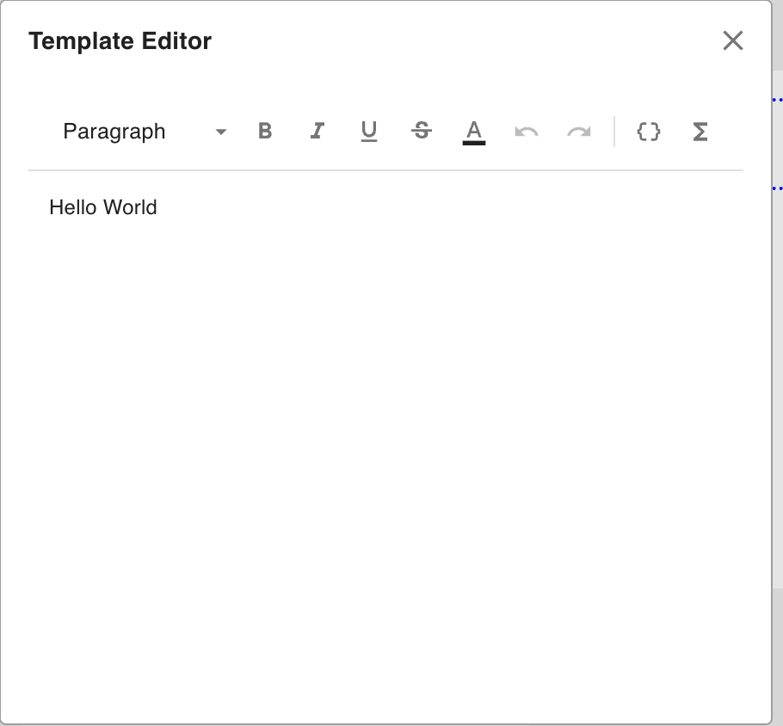The width and height of the screenshot is (783, 726).
Task: Click the Template Editor title heading
Action: pyautogui.click(x=120, y=40)
